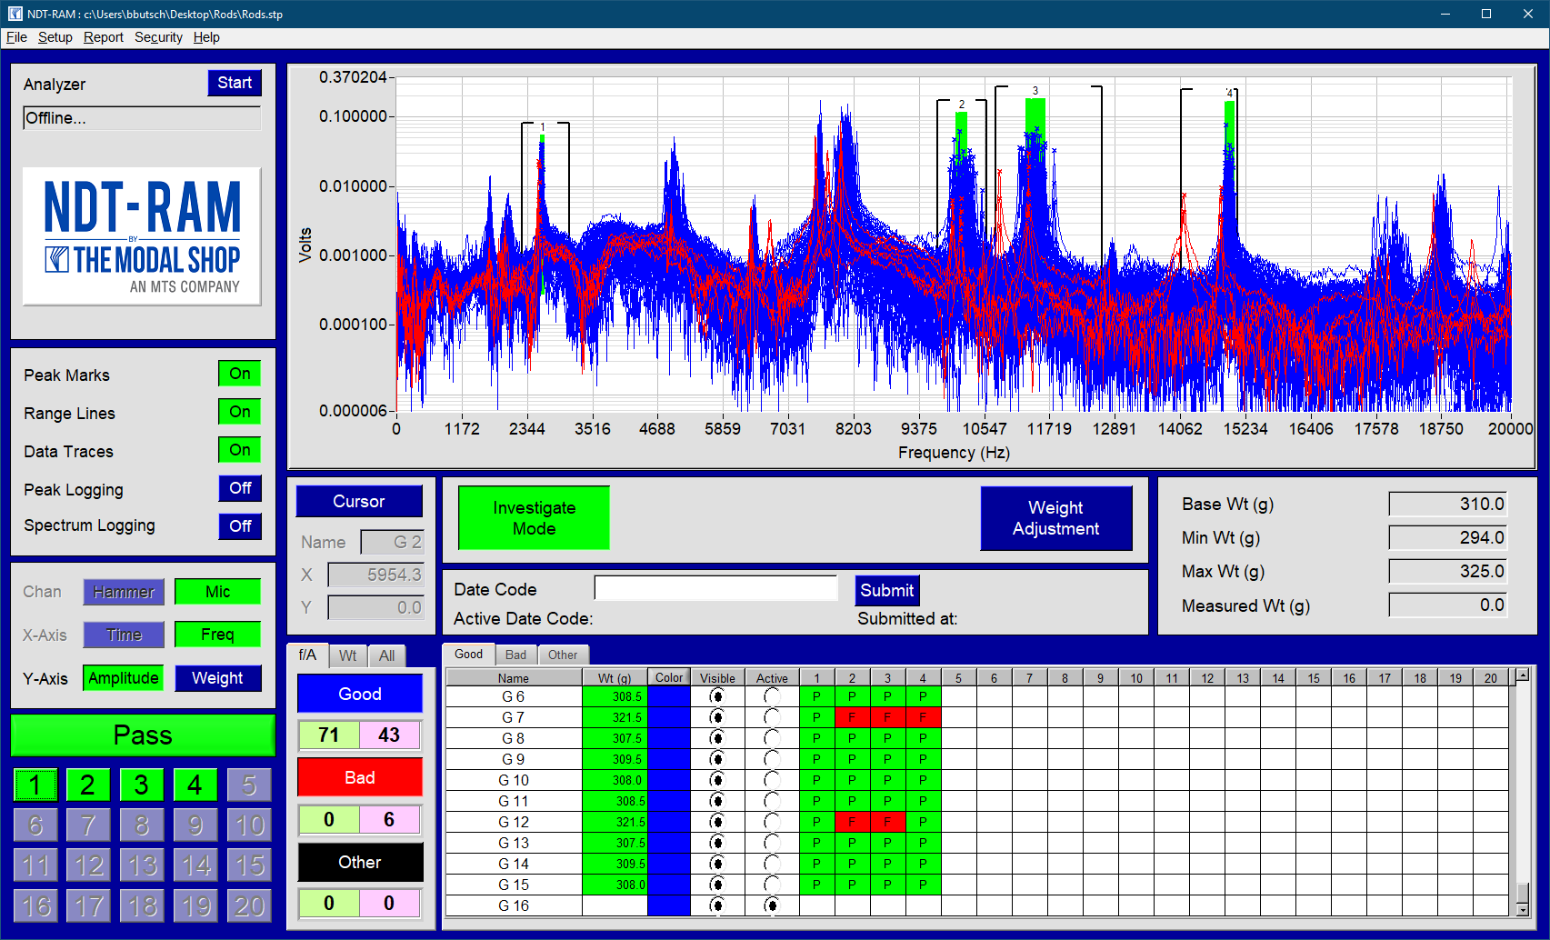Open Weight Adjustment
The width and height of the screenshot is (1550, 940).
[x=1056, y=518]
